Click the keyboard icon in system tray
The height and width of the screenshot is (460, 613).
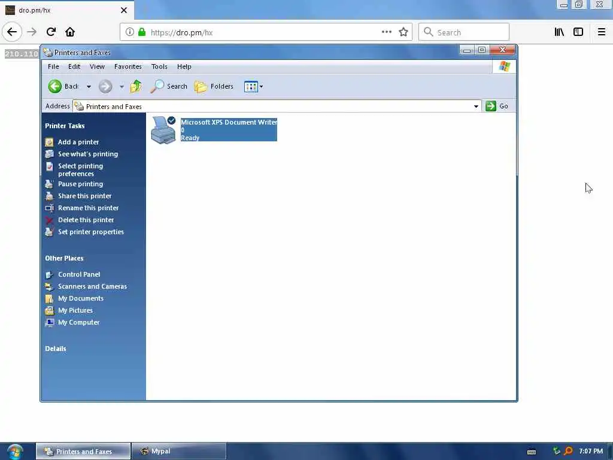[532, 452]
